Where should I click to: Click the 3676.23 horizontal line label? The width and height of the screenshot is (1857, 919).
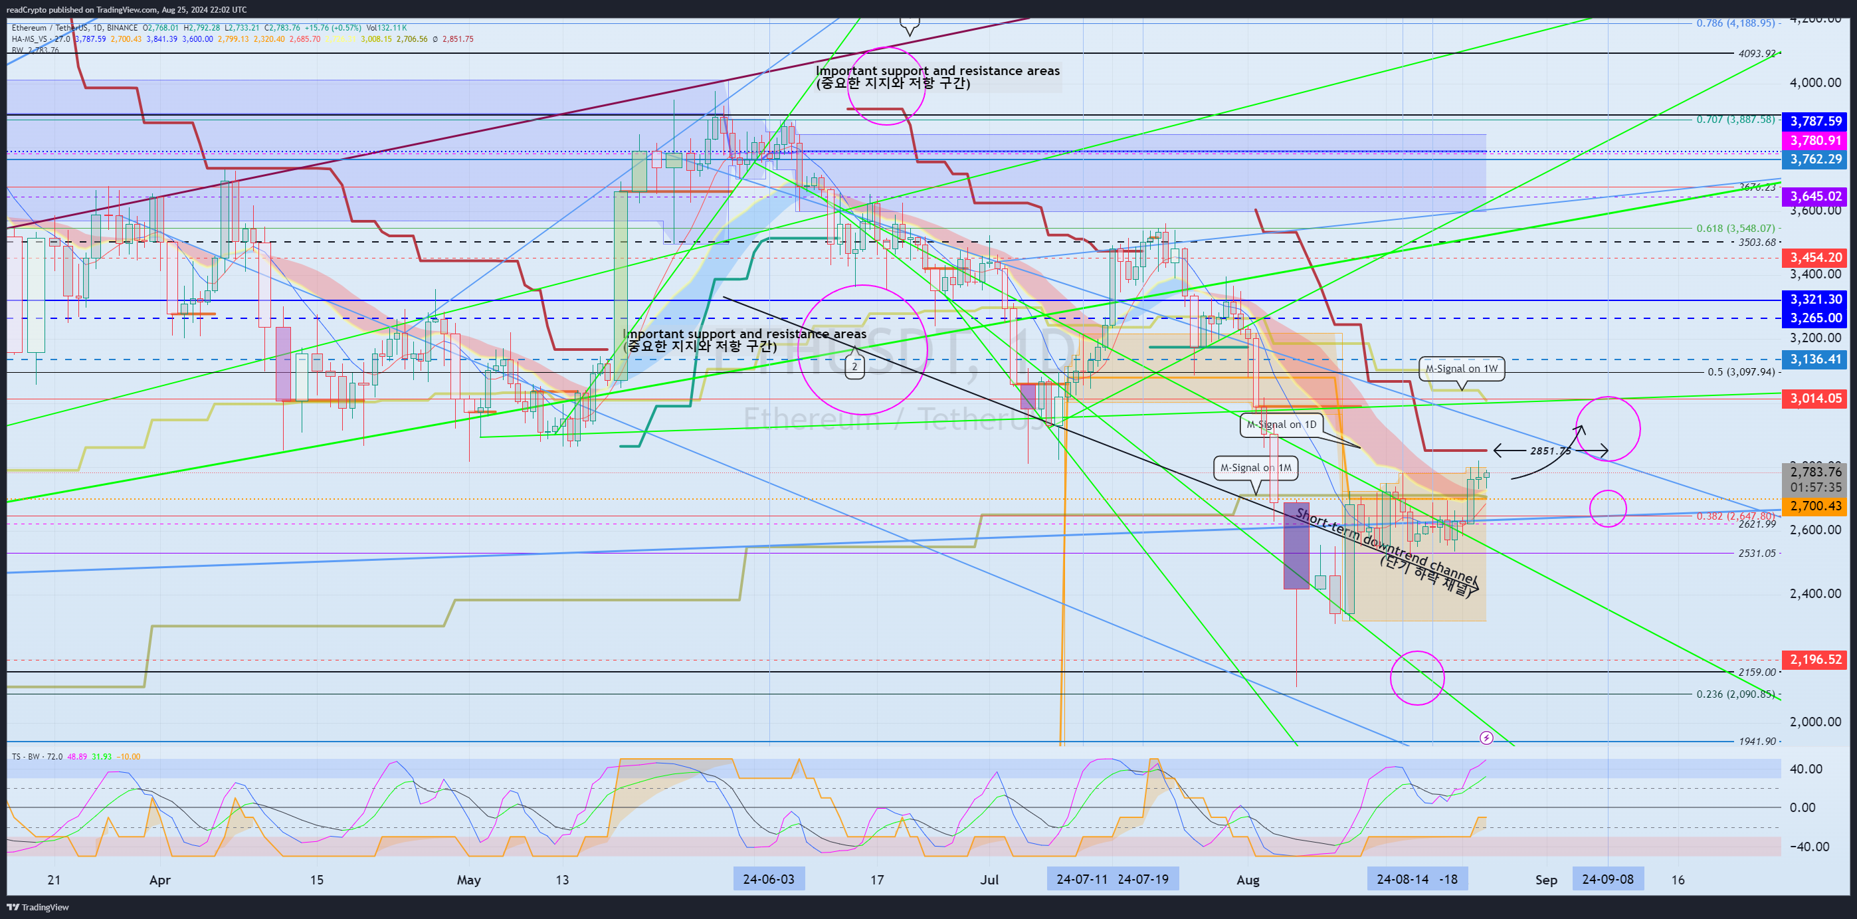1757,187
